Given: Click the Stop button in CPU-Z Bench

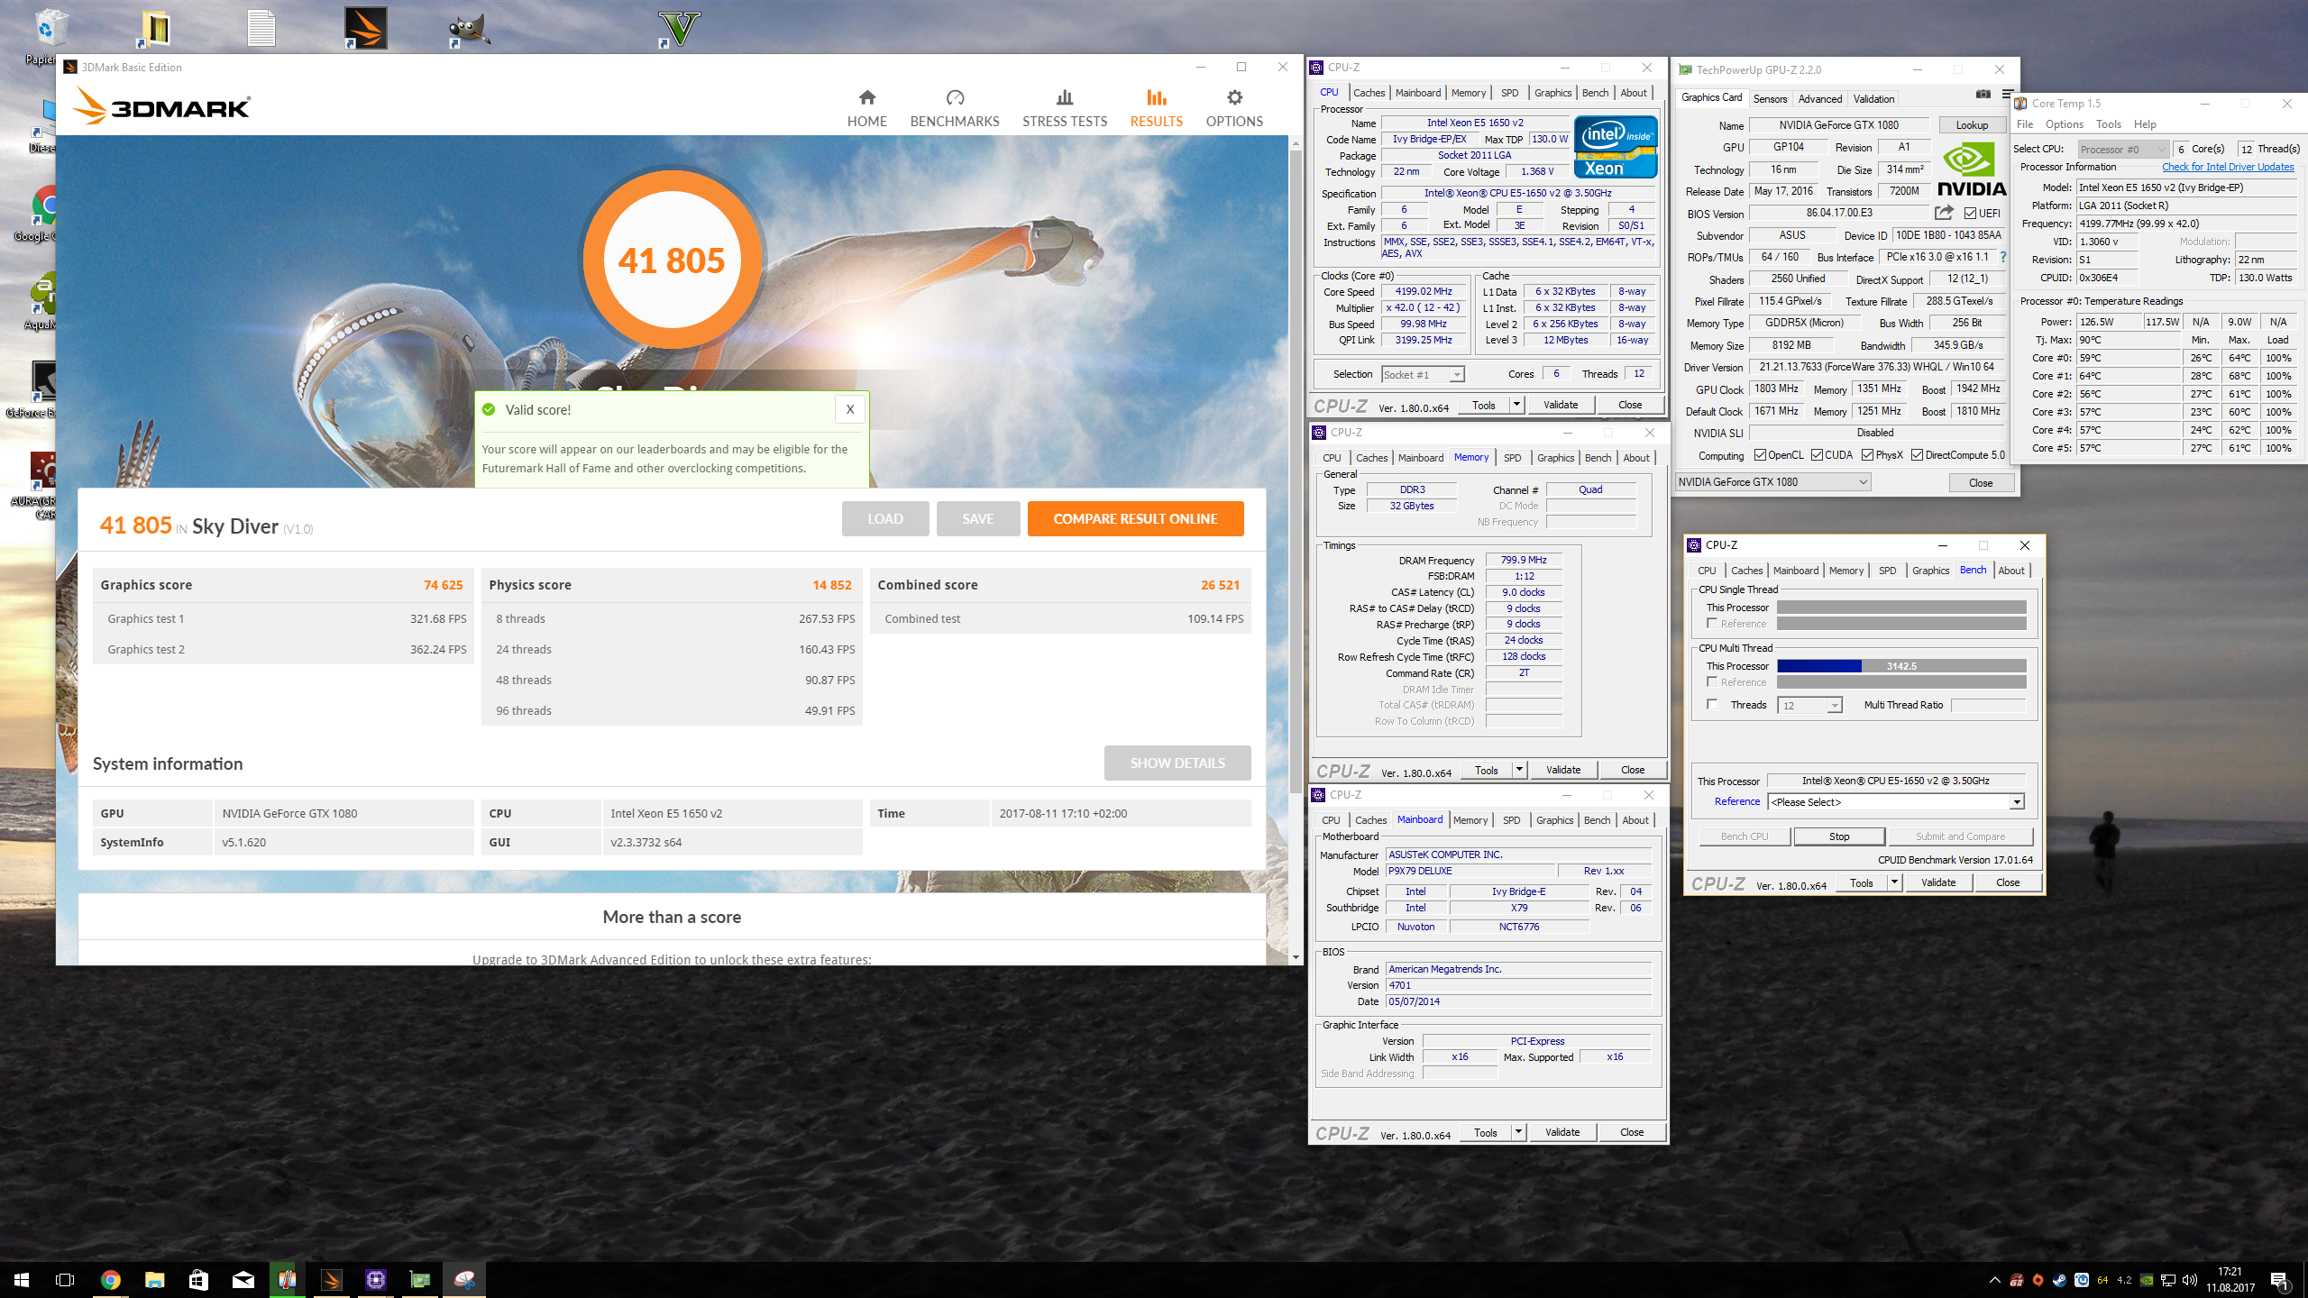Looking at the screenshot, I should (1838, 836).
